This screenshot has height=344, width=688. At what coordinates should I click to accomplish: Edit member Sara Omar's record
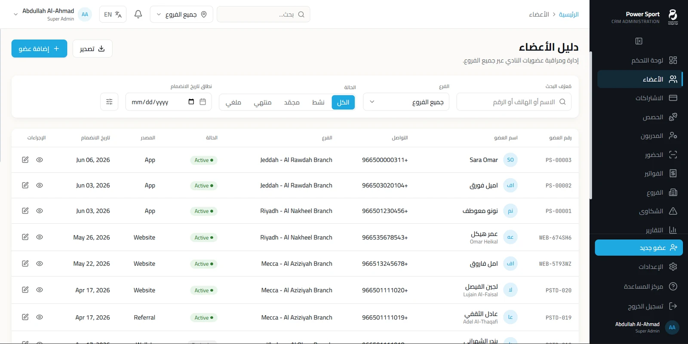pyautogui.click(x=25, y=160)
